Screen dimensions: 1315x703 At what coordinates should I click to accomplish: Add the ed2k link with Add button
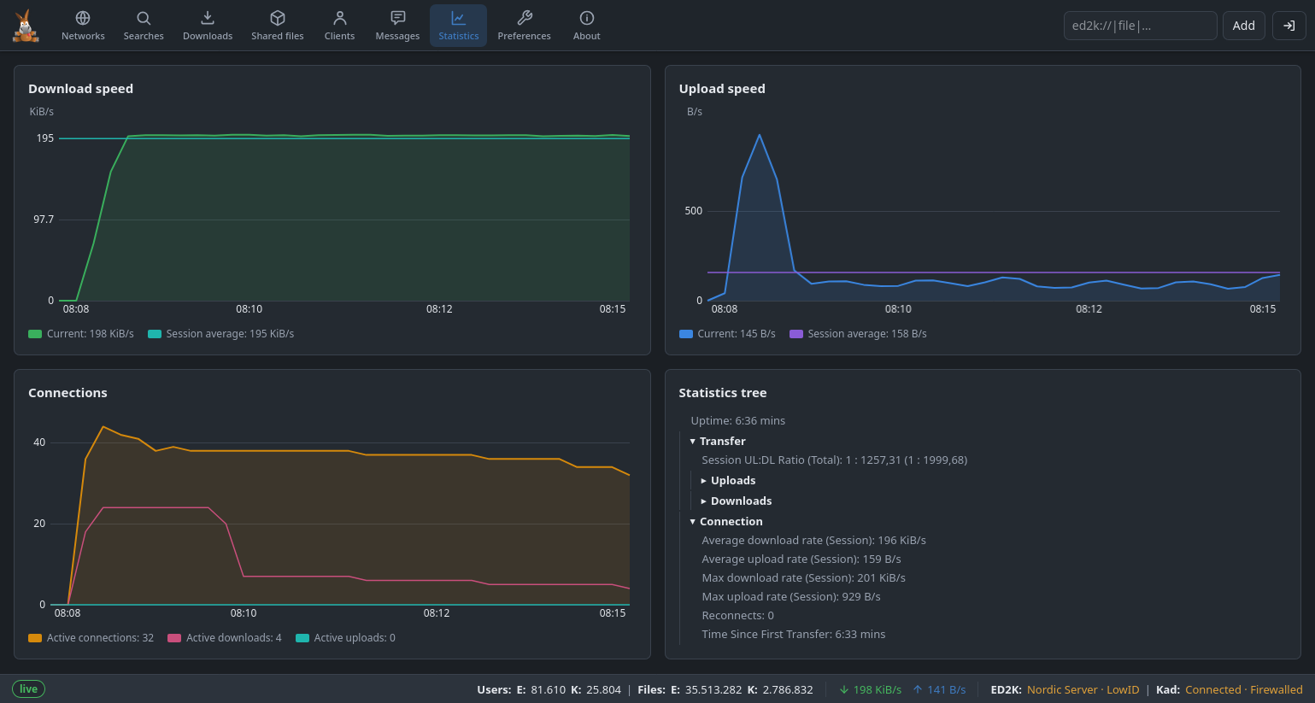point(1244,26)
